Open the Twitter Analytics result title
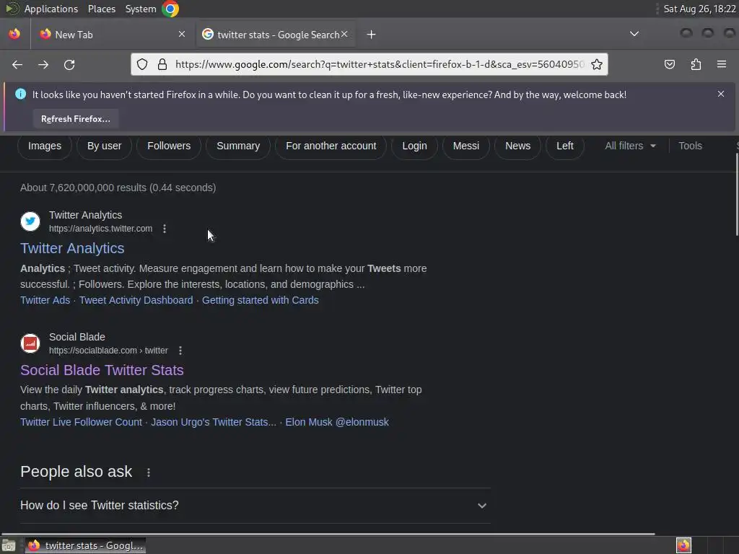The width and height of the screenshot is (739, 554). click(x=72, y=248)
